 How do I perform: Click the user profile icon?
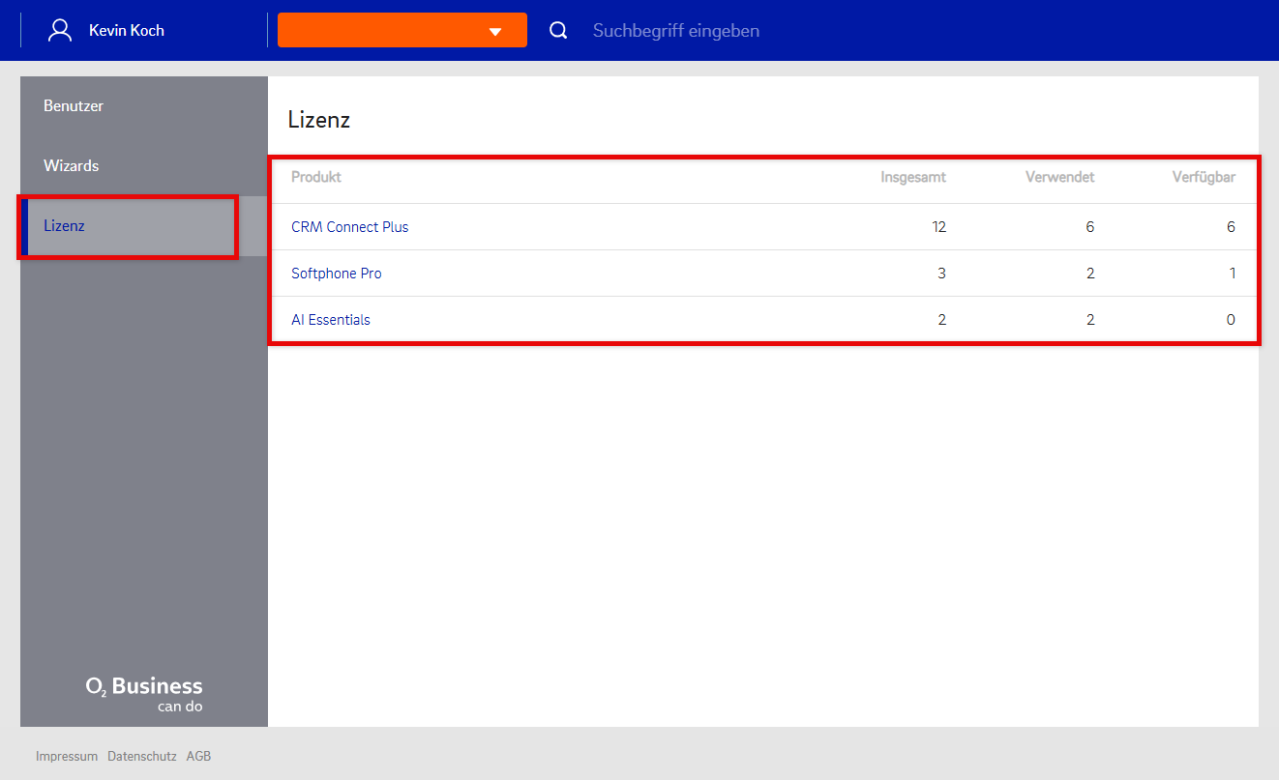pos(60,30)
